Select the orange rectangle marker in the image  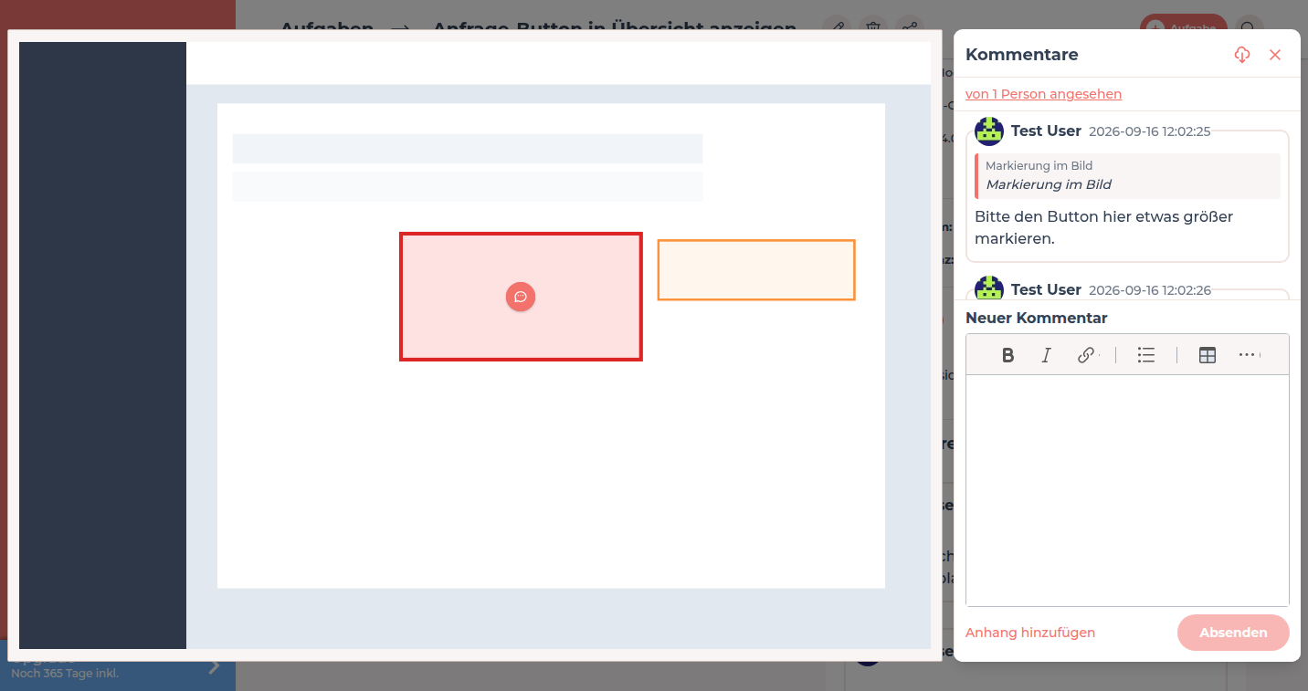[756, 270]
